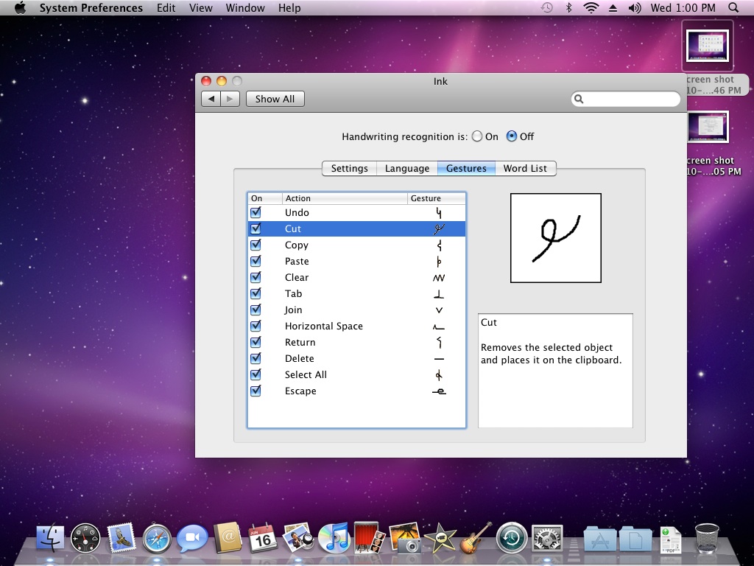The width and height of the screenshot is (754, 566).
Task: Click the preferences search field
Action: 626,99
